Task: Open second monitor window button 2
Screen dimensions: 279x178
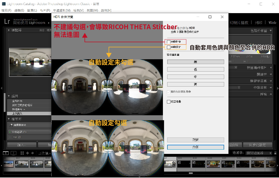Action: point(14,153)
